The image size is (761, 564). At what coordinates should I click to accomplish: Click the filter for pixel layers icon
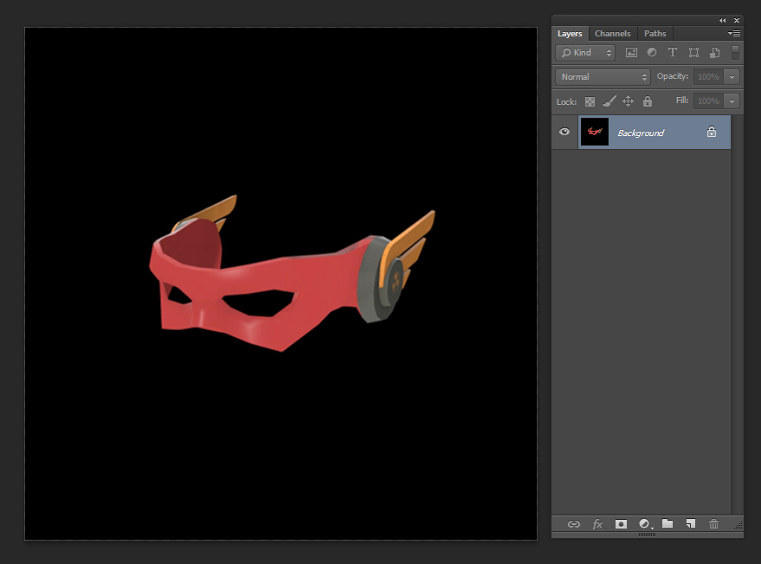coord(631,53)
